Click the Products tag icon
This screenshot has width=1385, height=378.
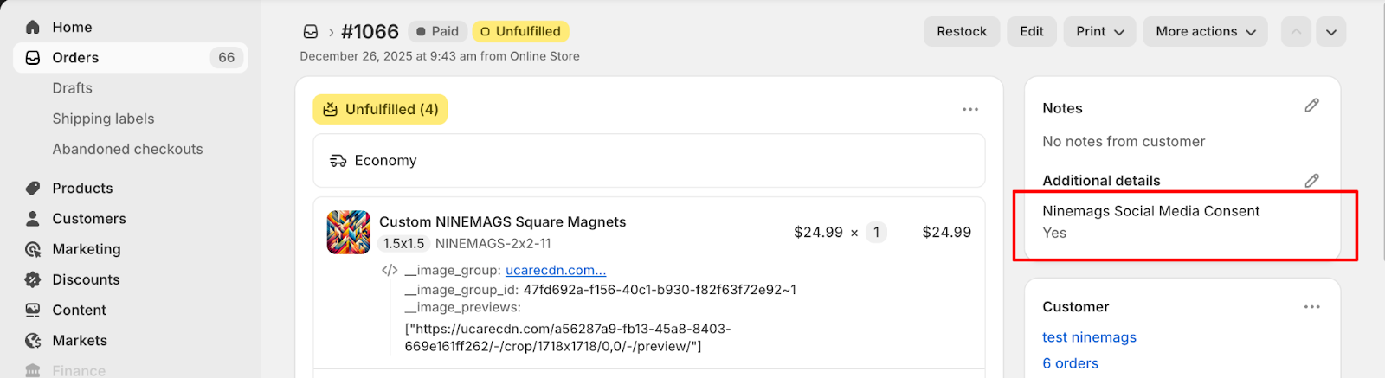33,189
